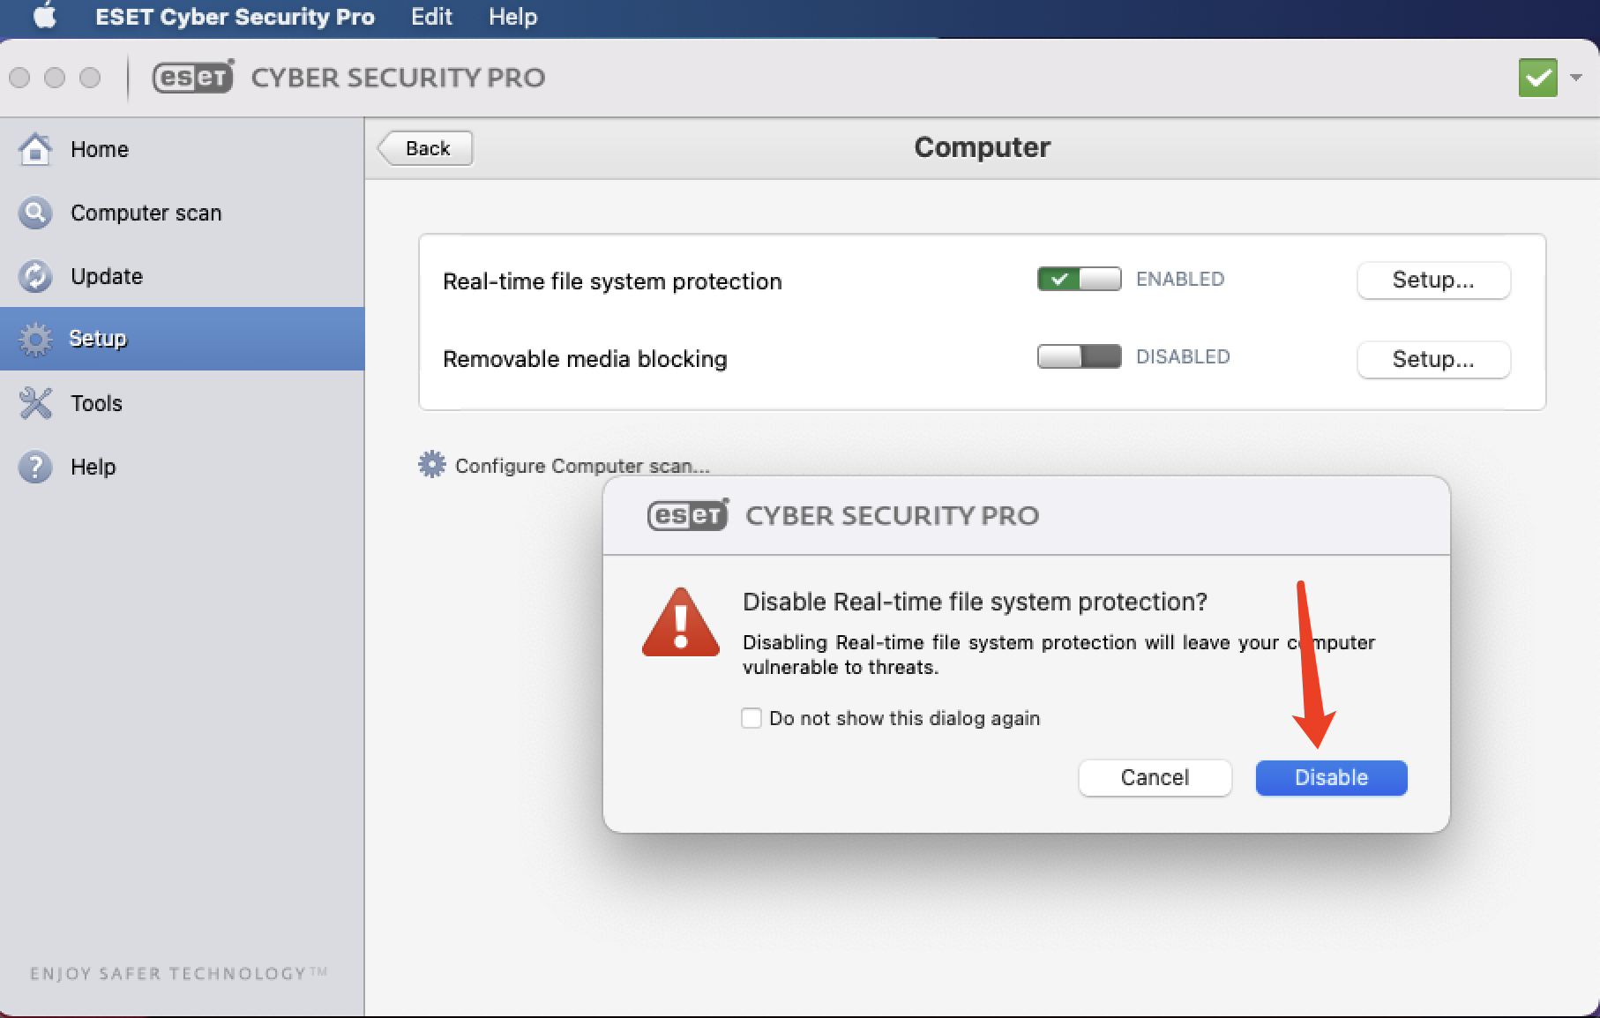
Task: Click the Tools wrench icon
Action: pyautogui.click(x=35, y=403)
